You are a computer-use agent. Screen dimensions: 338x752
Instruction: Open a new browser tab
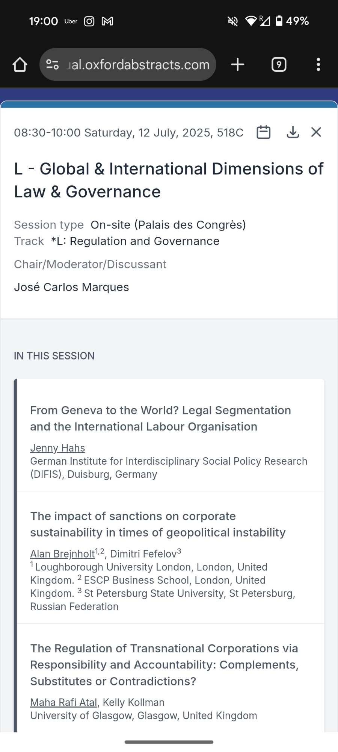tap(238, 65)
